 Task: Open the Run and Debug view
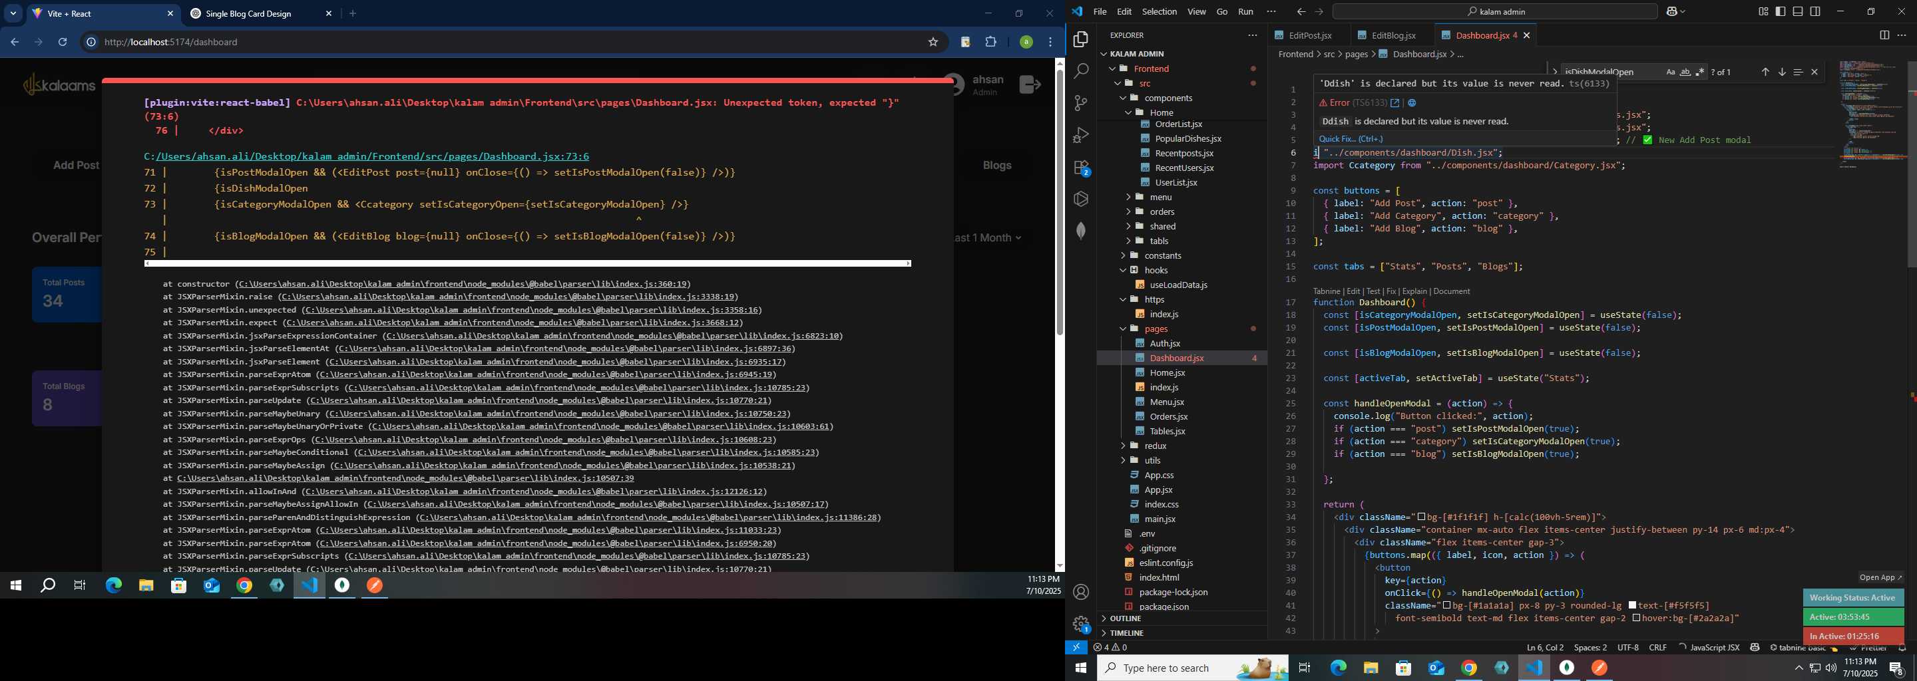(x=1080, y=135)
